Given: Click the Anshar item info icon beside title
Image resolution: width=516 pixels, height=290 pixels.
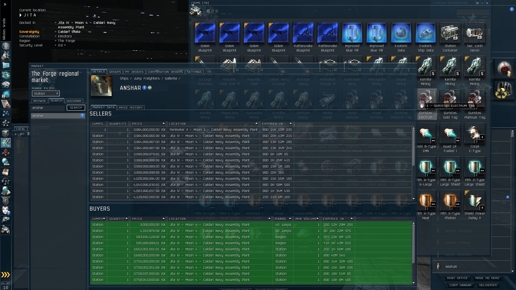Looking at the screenshot, I should click(x=144, y=88).
